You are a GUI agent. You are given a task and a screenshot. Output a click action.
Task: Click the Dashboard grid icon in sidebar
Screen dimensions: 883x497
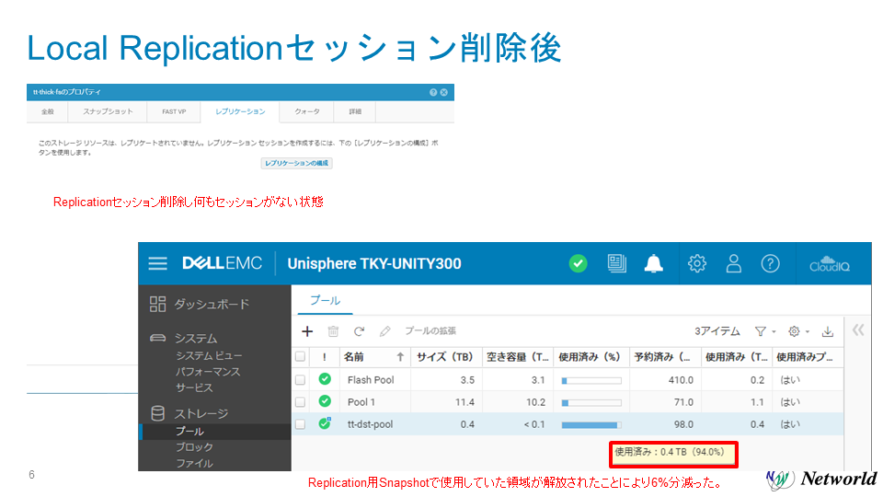157,305
